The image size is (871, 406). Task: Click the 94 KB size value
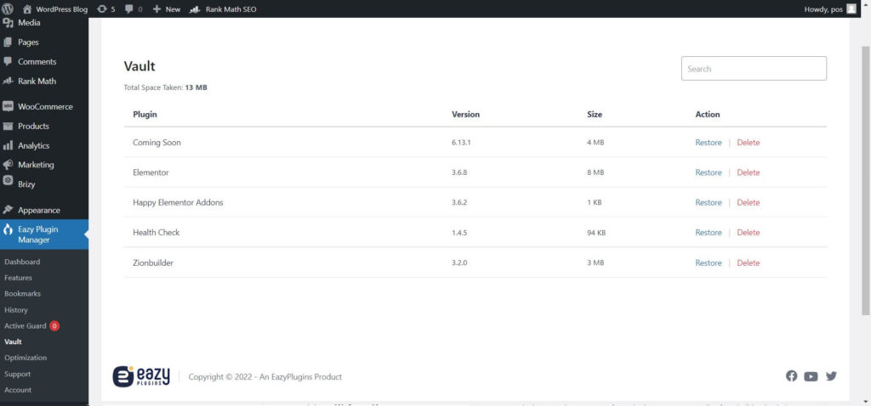click(x=596, y=233)
